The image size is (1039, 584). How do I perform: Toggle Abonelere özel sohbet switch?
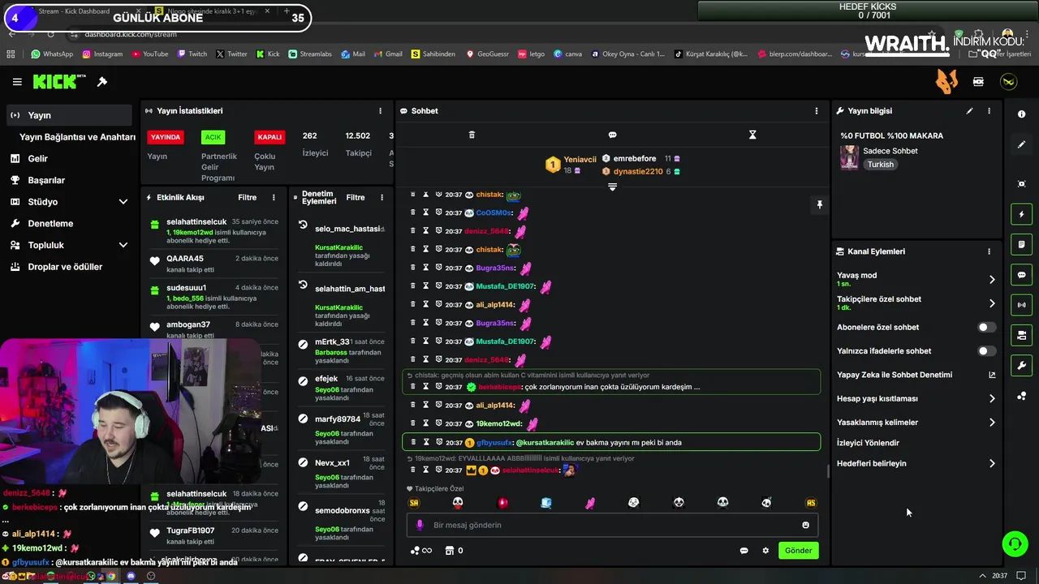coord(986,328)
